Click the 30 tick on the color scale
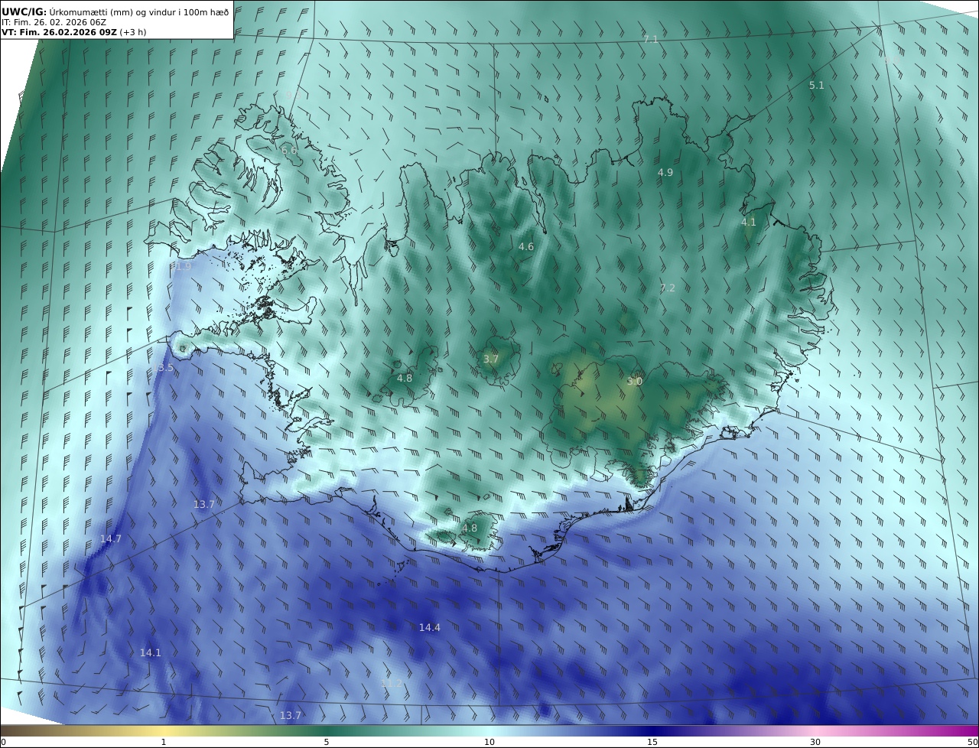 coord(815,742)
